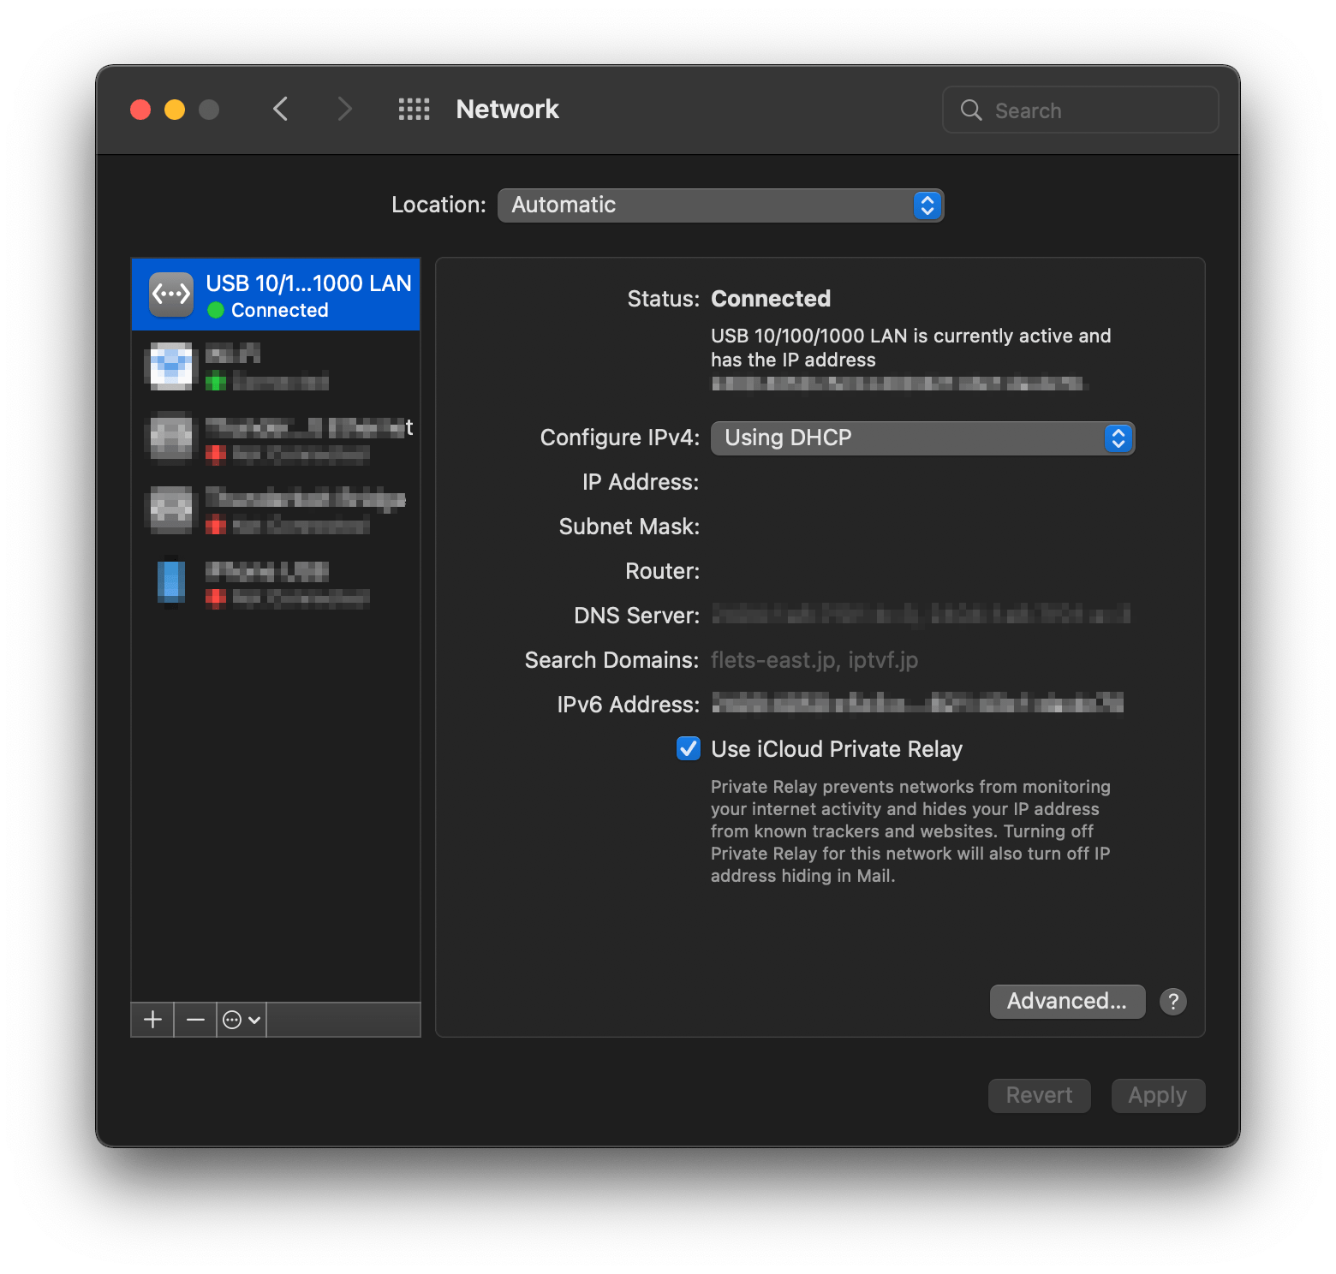Minimize window with yellow button
The width and height of the screenshot is (1336, 1274).
[x=175, y=110]
